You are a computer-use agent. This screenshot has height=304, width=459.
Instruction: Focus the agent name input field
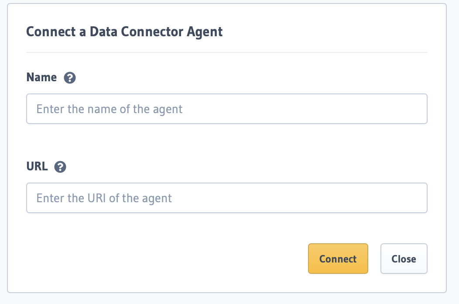tap(227, 109)
